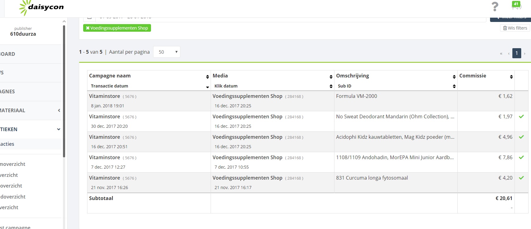The height and width of the screenshot is (229, 531).
Task: Click No Sweat Deodorant Mandarin description
Action: (x=395, y=116)
